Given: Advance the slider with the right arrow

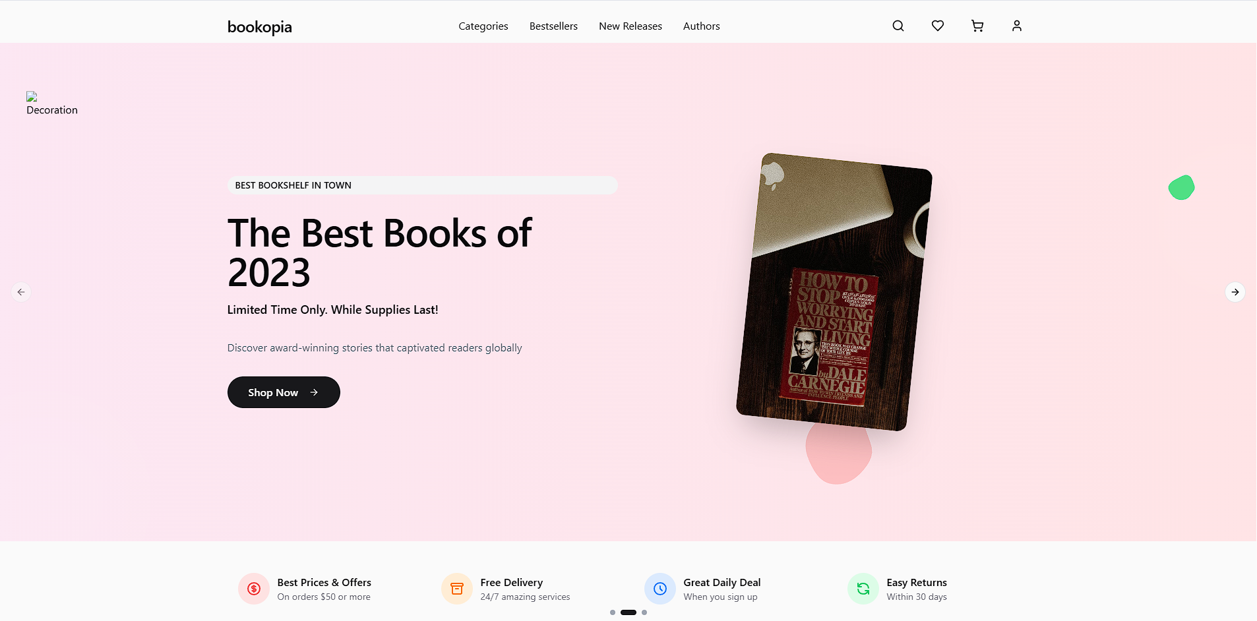Looking at the screenshot, I should click(1235, 292).
